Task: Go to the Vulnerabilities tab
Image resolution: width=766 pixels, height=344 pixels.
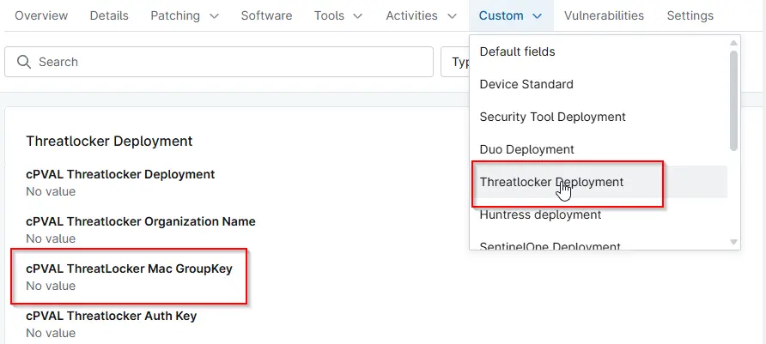Action: tap(605, 15)
